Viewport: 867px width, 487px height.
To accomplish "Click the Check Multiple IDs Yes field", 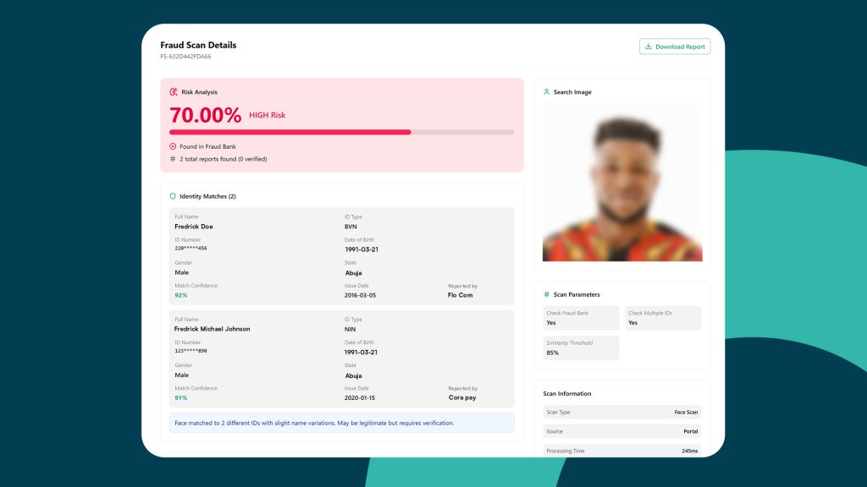I will coord(662,318).
